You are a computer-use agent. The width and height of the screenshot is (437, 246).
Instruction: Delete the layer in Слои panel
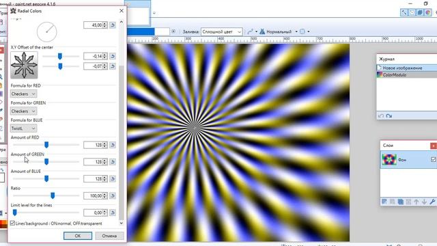[x=393, y=202]
